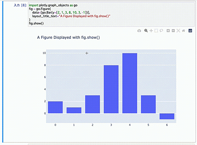The width and height of the screenshot is (197, 145).
Task: Click the negative bar at x equals 6
Action: pyautogui.click(x=167, y=116)
